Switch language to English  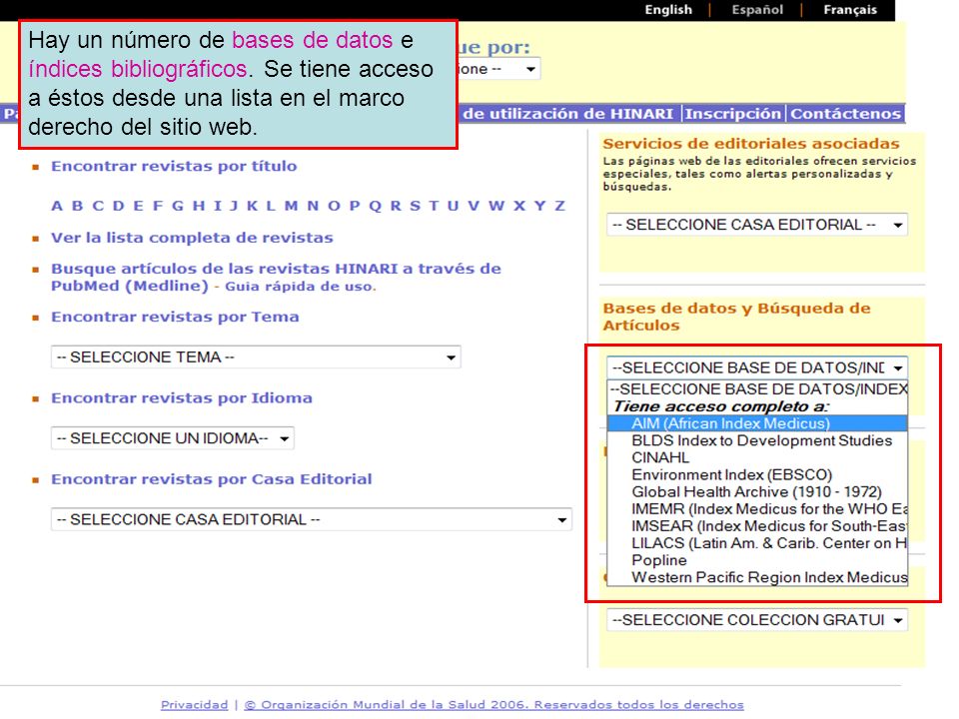pyautogui.click(x=668, y=10)
